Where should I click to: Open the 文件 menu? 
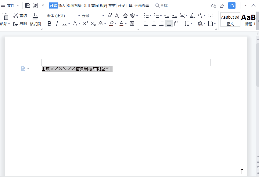pos(10,5)
